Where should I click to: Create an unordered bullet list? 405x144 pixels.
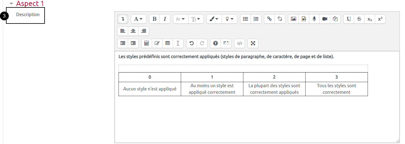tap(245, 19)
